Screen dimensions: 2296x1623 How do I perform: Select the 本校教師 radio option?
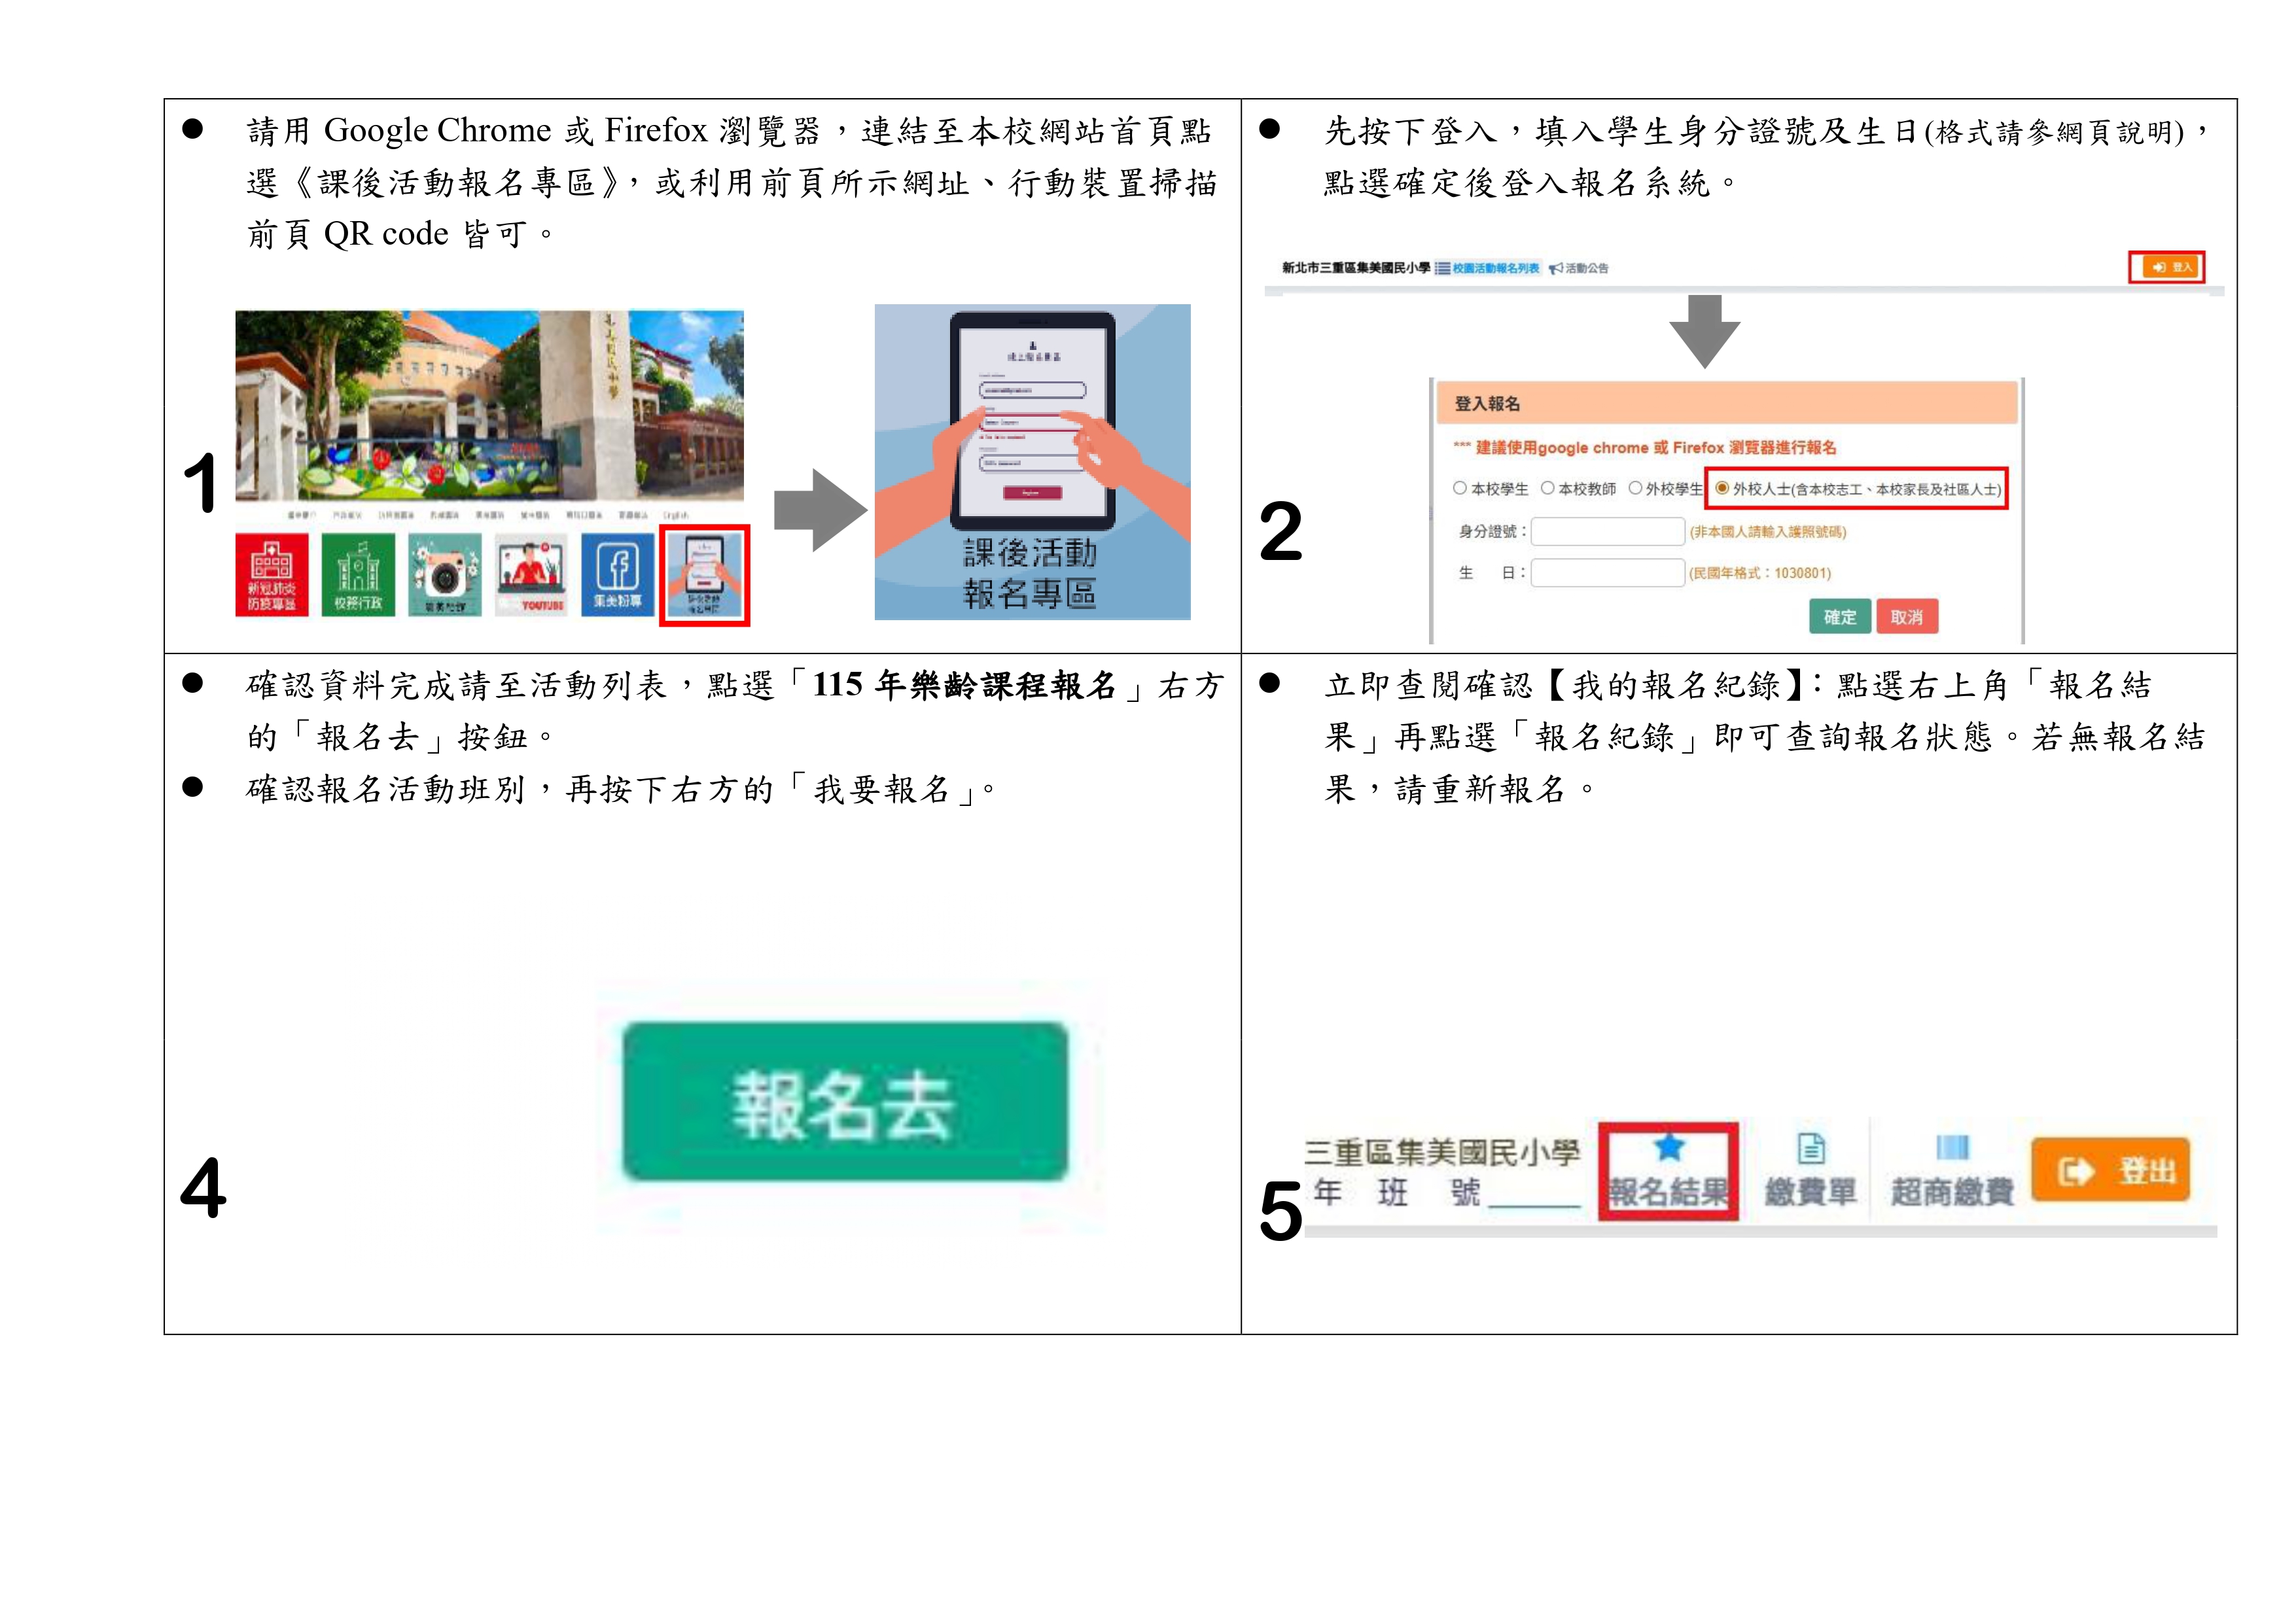tap(1547, 488)
